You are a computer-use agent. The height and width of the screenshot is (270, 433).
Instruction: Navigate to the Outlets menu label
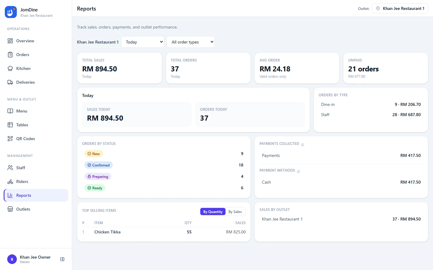pyautogui.click(x=23, y=209)
